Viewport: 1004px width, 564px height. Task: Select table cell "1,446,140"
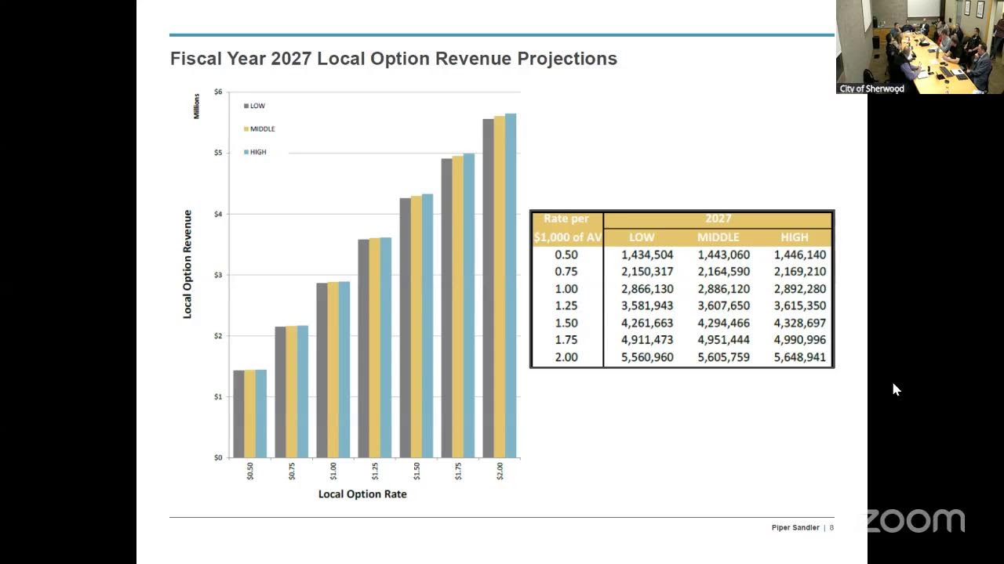tap(799, 255)
